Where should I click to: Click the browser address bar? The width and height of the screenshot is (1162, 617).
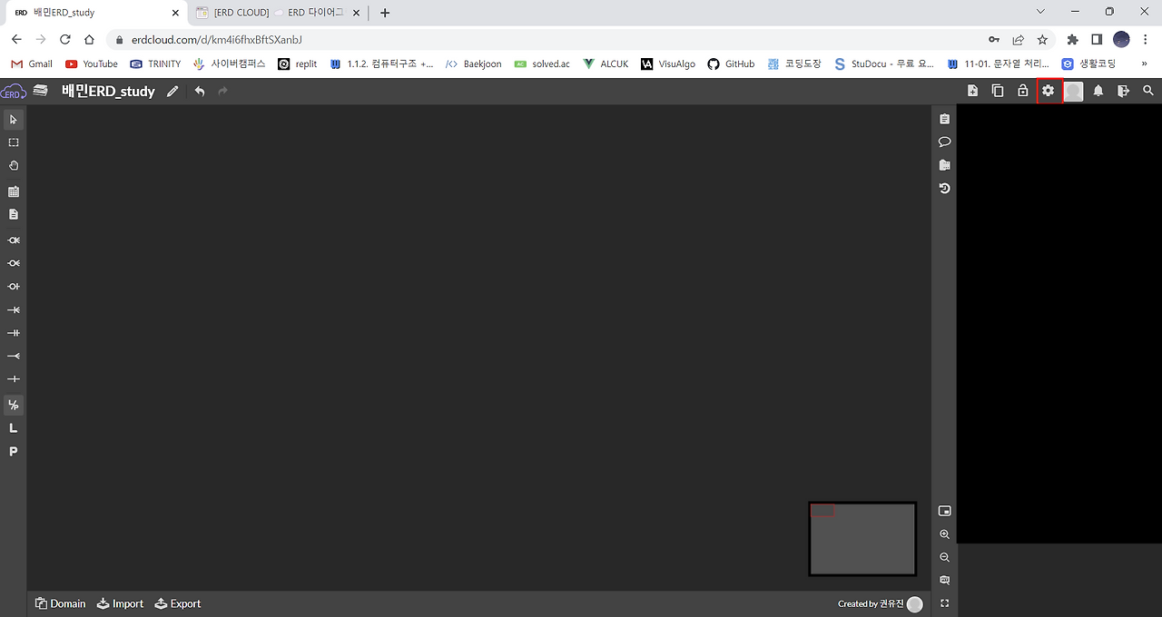[545, 40]
